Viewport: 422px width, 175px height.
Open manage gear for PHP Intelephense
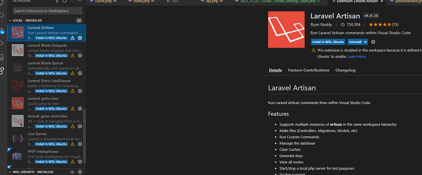[80, 162]
